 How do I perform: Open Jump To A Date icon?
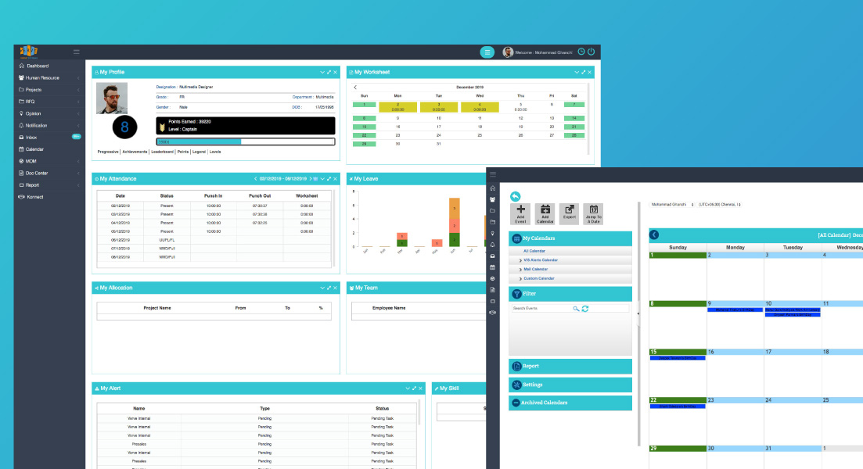[593, 209]
